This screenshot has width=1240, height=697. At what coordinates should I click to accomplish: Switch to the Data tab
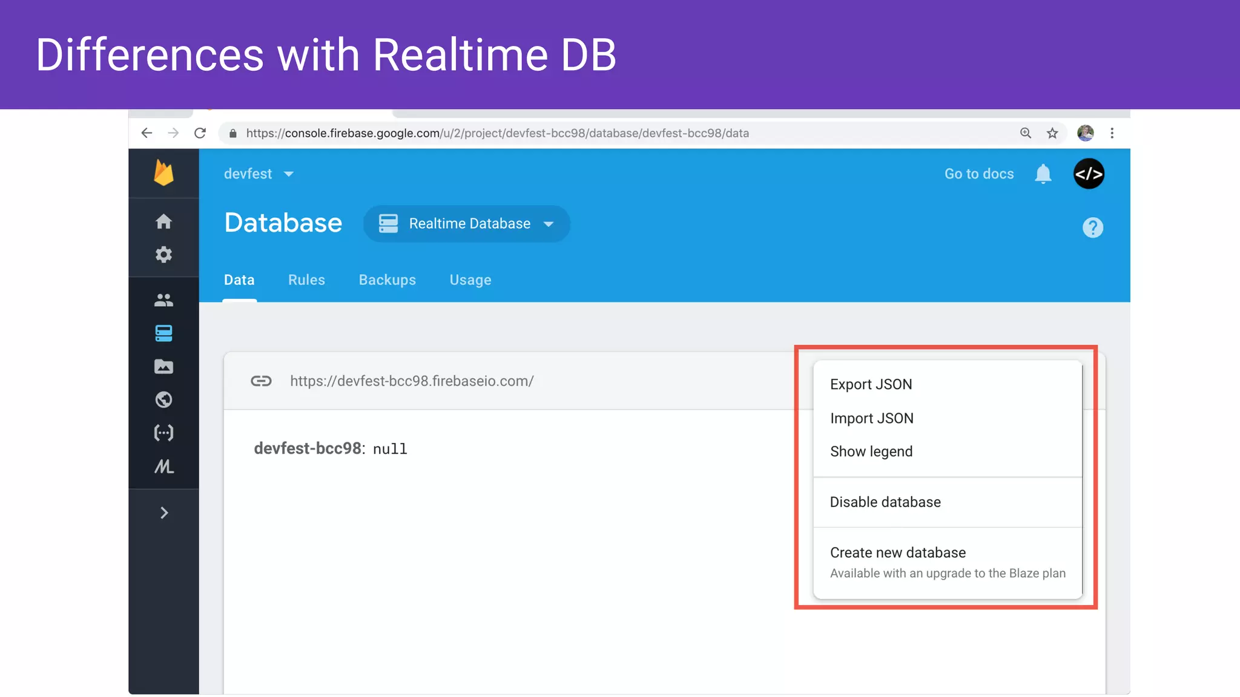(239, 280)
